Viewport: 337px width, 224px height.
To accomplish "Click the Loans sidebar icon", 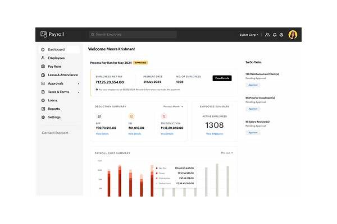I will coord(43,100).
